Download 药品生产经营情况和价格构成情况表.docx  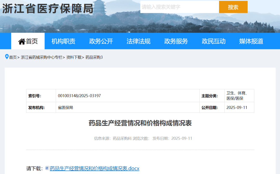[x=94, y=169]
